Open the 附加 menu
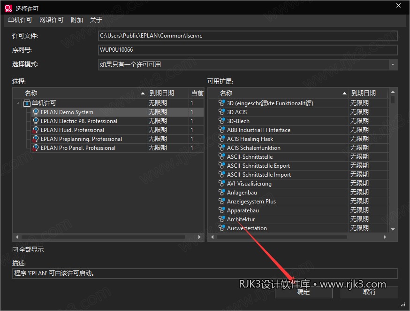 click(77, 20)
